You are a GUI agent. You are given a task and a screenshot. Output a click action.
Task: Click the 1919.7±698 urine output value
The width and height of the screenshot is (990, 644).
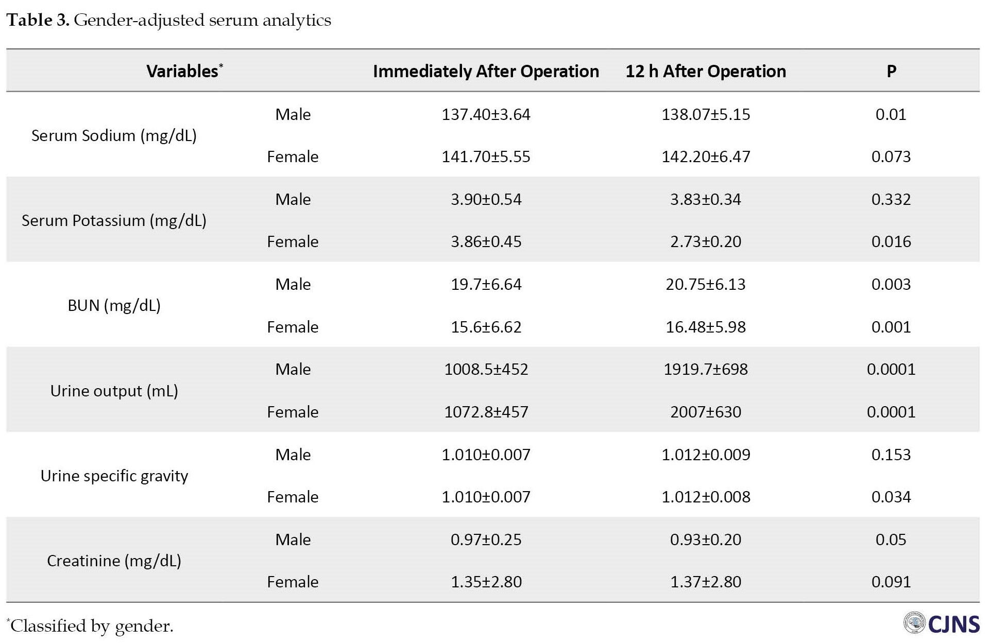tap(705, 369)
